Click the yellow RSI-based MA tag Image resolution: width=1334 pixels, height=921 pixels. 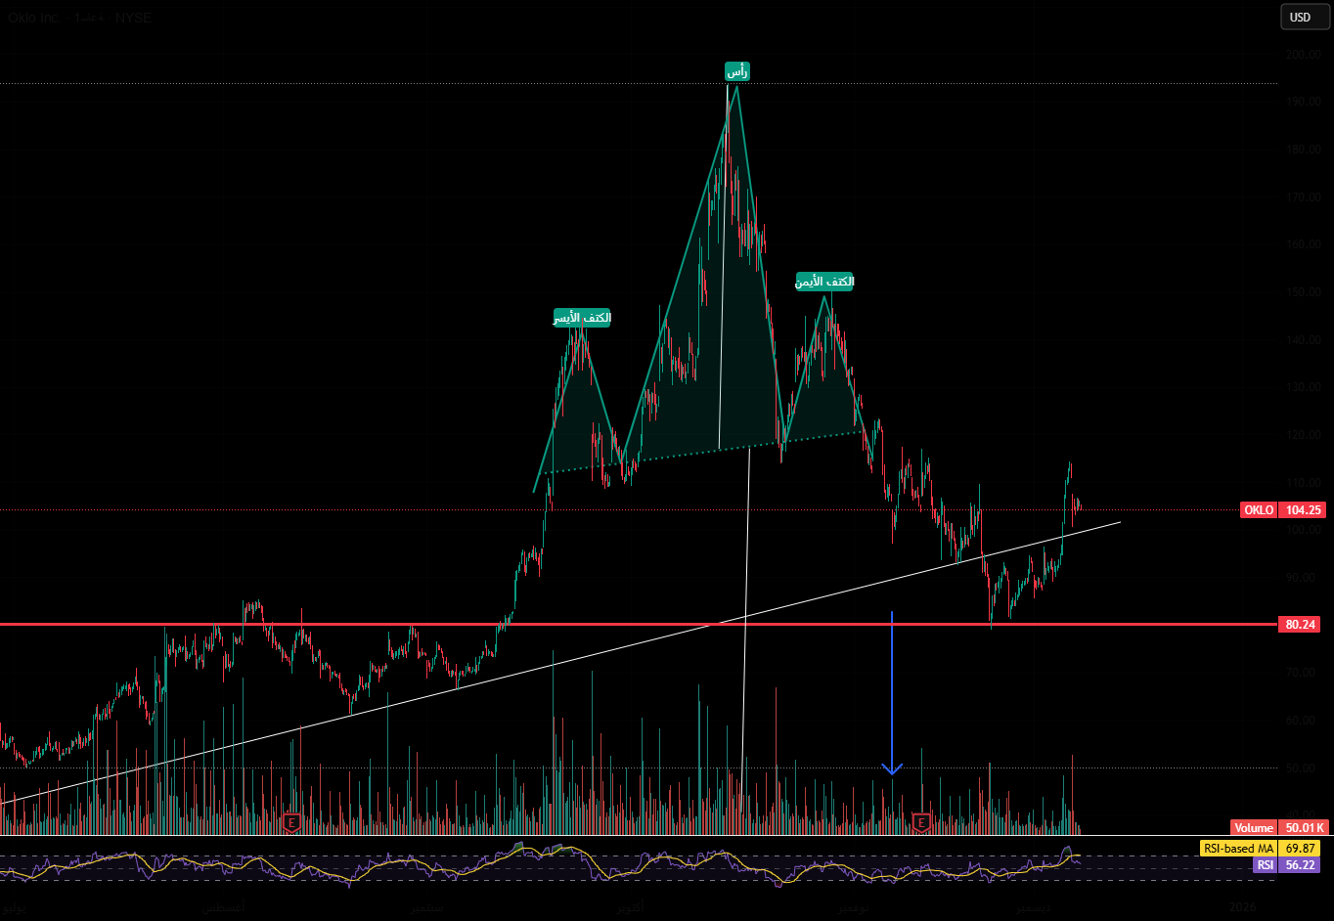click(1238, 849)
